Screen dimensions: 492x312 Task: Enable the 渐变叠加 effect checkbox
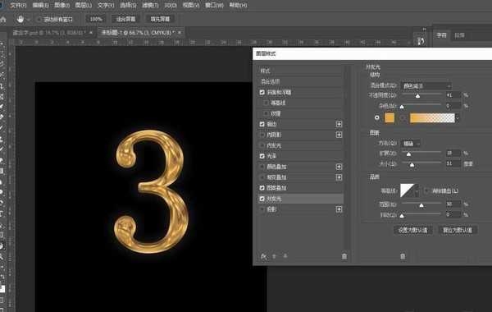pyautogui.click(x=262, y=177)
